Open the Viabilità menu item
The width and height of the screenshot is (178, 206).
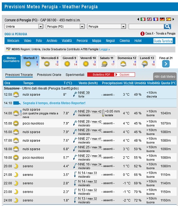[x=67, y=41]
